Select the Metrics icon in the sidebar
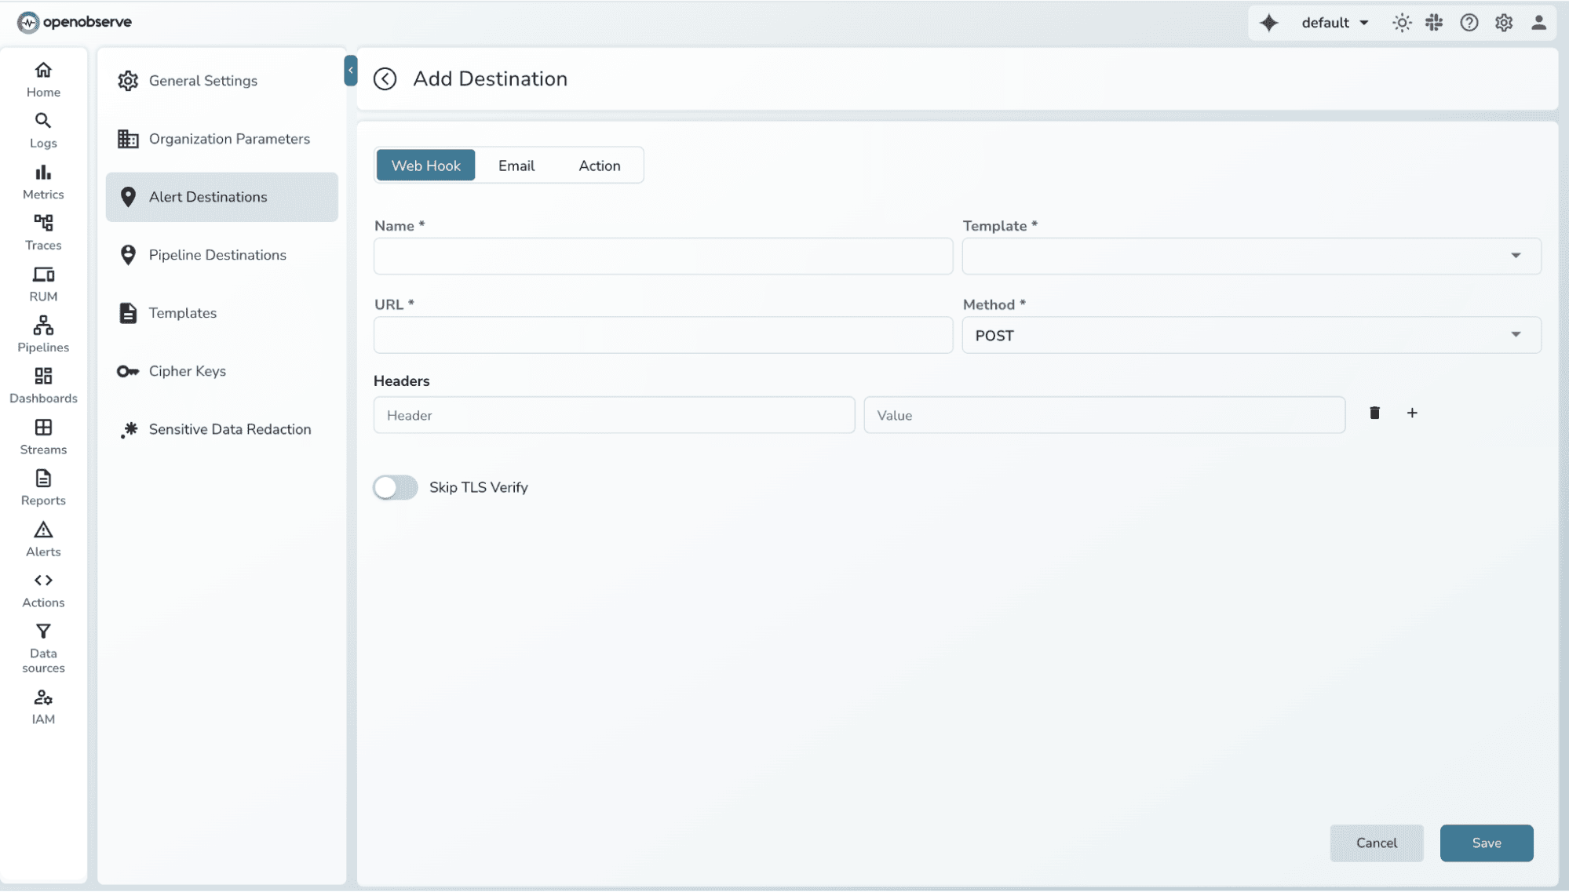 [x=43, y=180]
